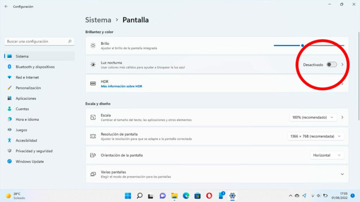Click the search magnifier icon

(70, 41)
